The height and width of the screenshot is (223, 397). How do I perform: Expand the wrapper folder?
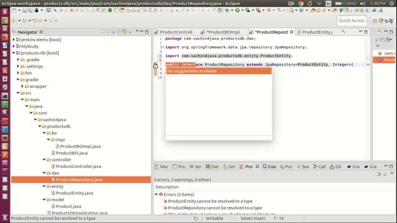22,86
